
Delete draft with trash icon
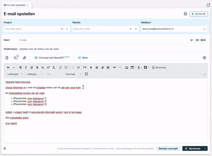(5, 149)
